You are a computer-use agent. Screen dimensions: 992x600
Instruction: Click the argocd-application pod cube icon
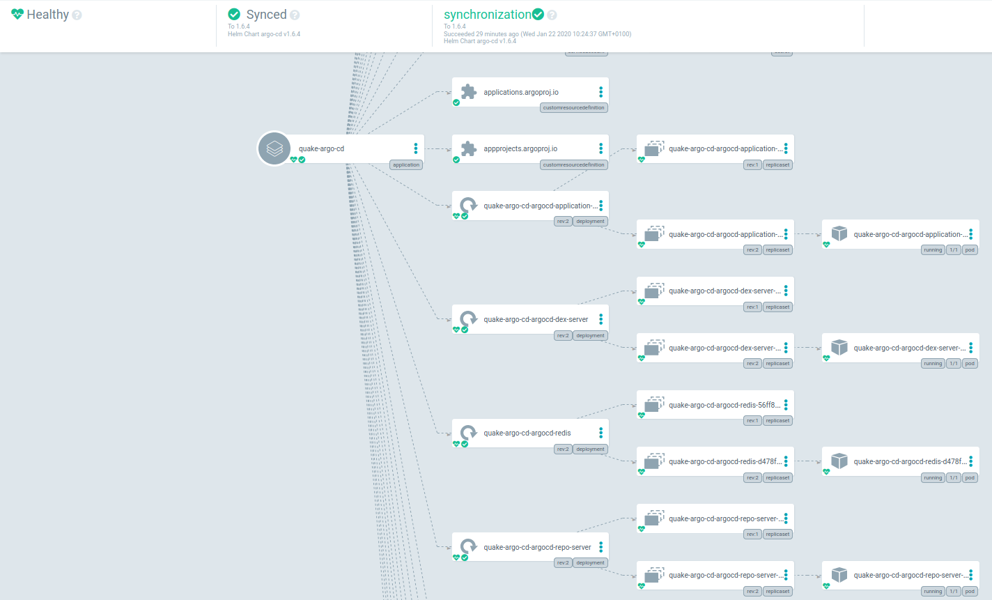[839, 233]
